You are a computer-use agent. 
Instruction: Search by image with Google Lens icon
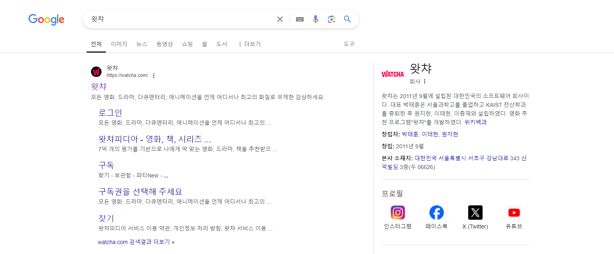pyautogui.click(x=331, y=19)
